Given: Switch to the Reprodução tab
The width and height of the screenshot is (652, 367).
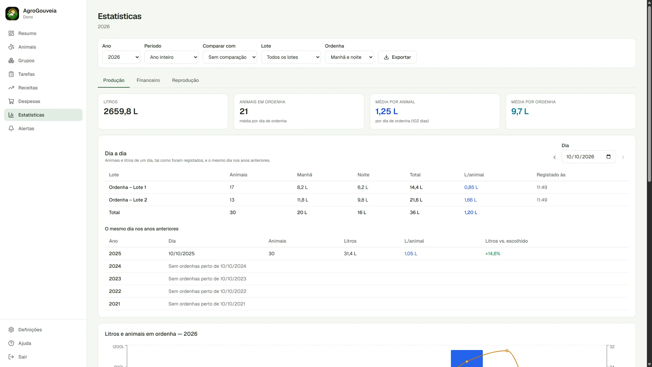Looking at the screenshot, I should [185, 80].
